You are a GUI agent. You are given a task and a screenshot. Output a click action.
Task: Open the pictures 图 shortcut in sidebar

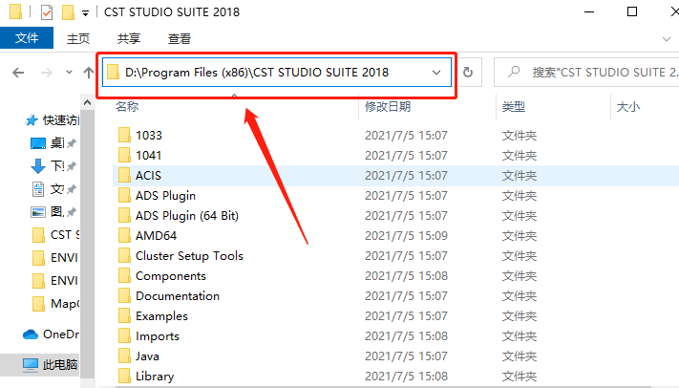click(x=53, y=211)
